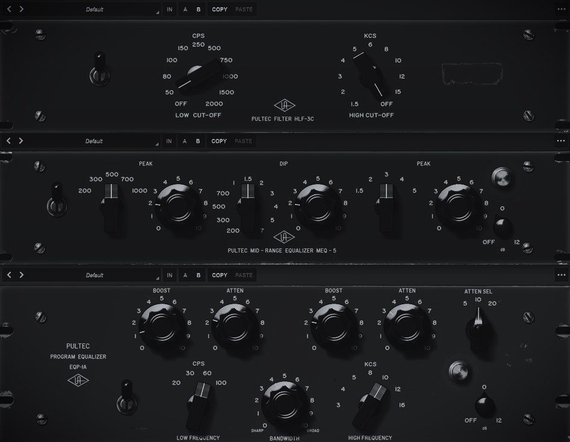The image size is (570, 442).
Task: Toggle the IN bypass button on EQP-1A toolbar
Action: (x=170, y=275)
